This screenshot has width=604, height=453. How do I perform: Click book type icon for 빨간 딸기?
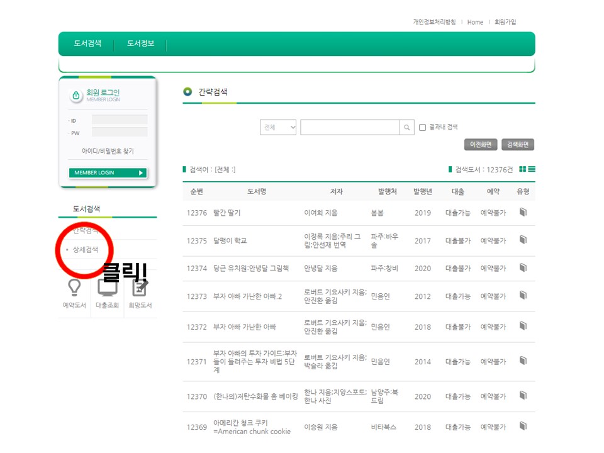tap(523, 213)
